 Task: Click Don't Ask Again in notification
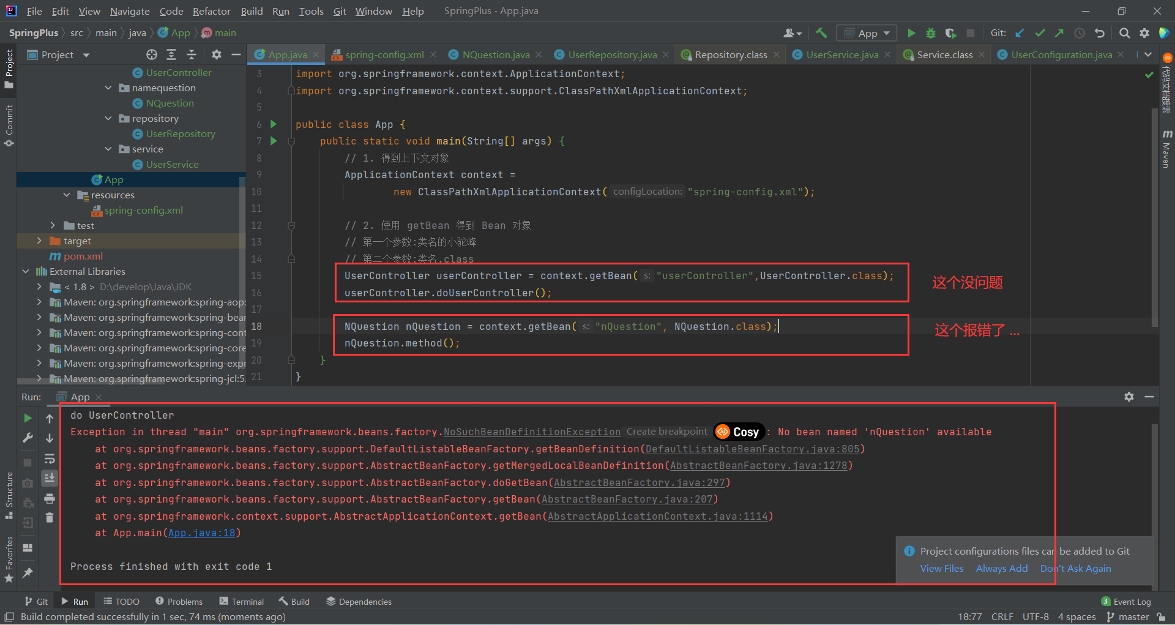[x=1075, y=568]
